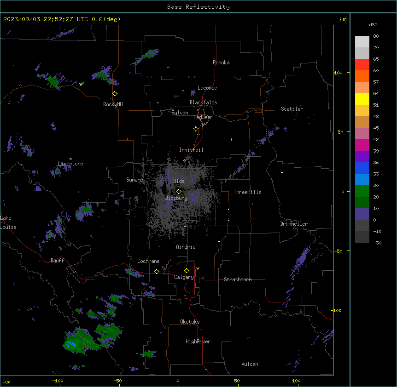Click the yellow diamond marker above Calgary label

187,271
